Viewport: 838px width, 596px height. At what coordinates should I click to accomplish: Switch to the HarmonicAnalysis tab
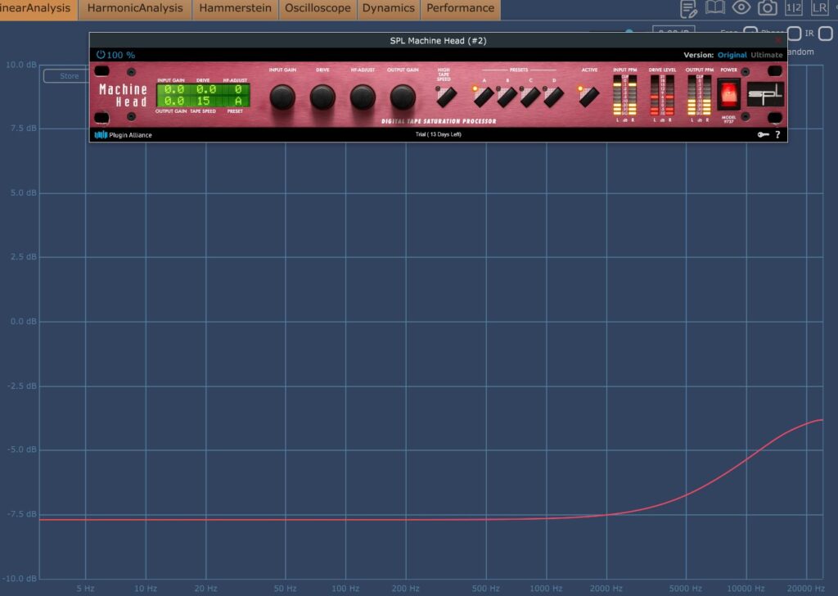135,9
